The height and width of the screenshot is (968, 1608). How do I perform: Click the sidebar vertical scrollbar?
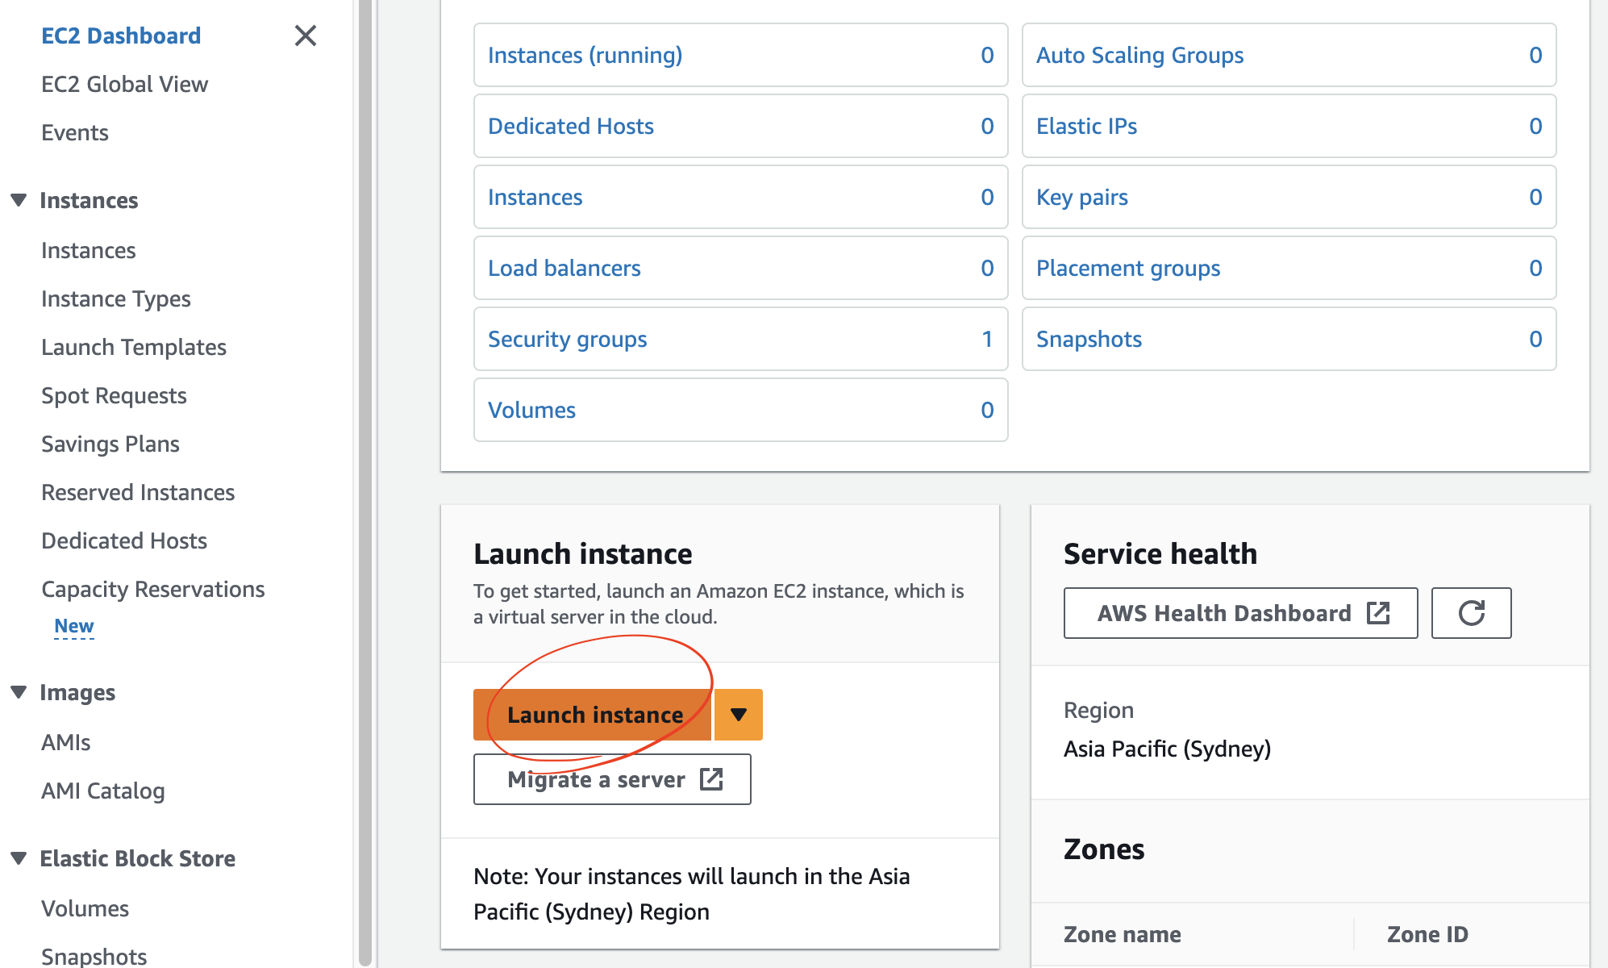[x=365, y=484]
